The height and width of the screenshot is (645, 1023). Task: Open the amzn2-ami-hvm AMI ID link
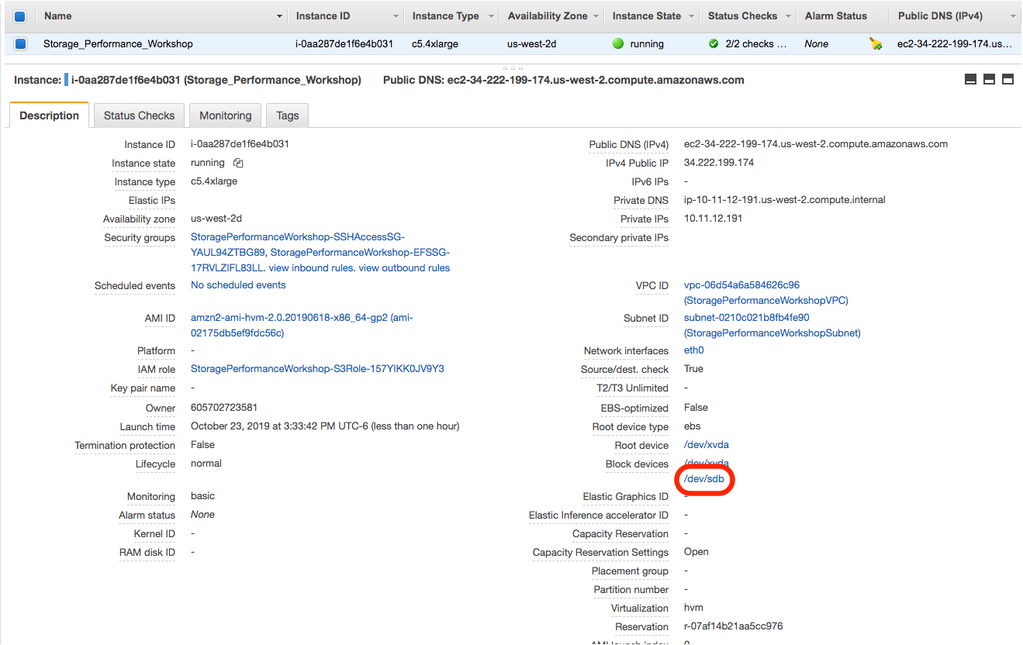point(302,326)
